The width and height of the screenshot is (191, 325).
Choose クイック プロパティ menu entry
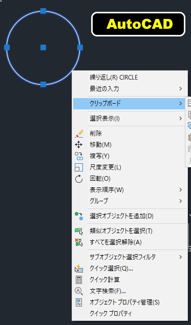tap(130, 314)
